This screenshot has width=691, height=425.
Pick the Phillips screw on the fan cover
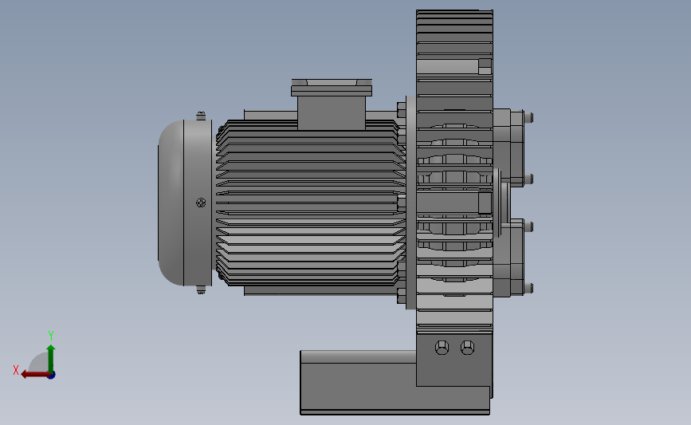click(201, 203)
